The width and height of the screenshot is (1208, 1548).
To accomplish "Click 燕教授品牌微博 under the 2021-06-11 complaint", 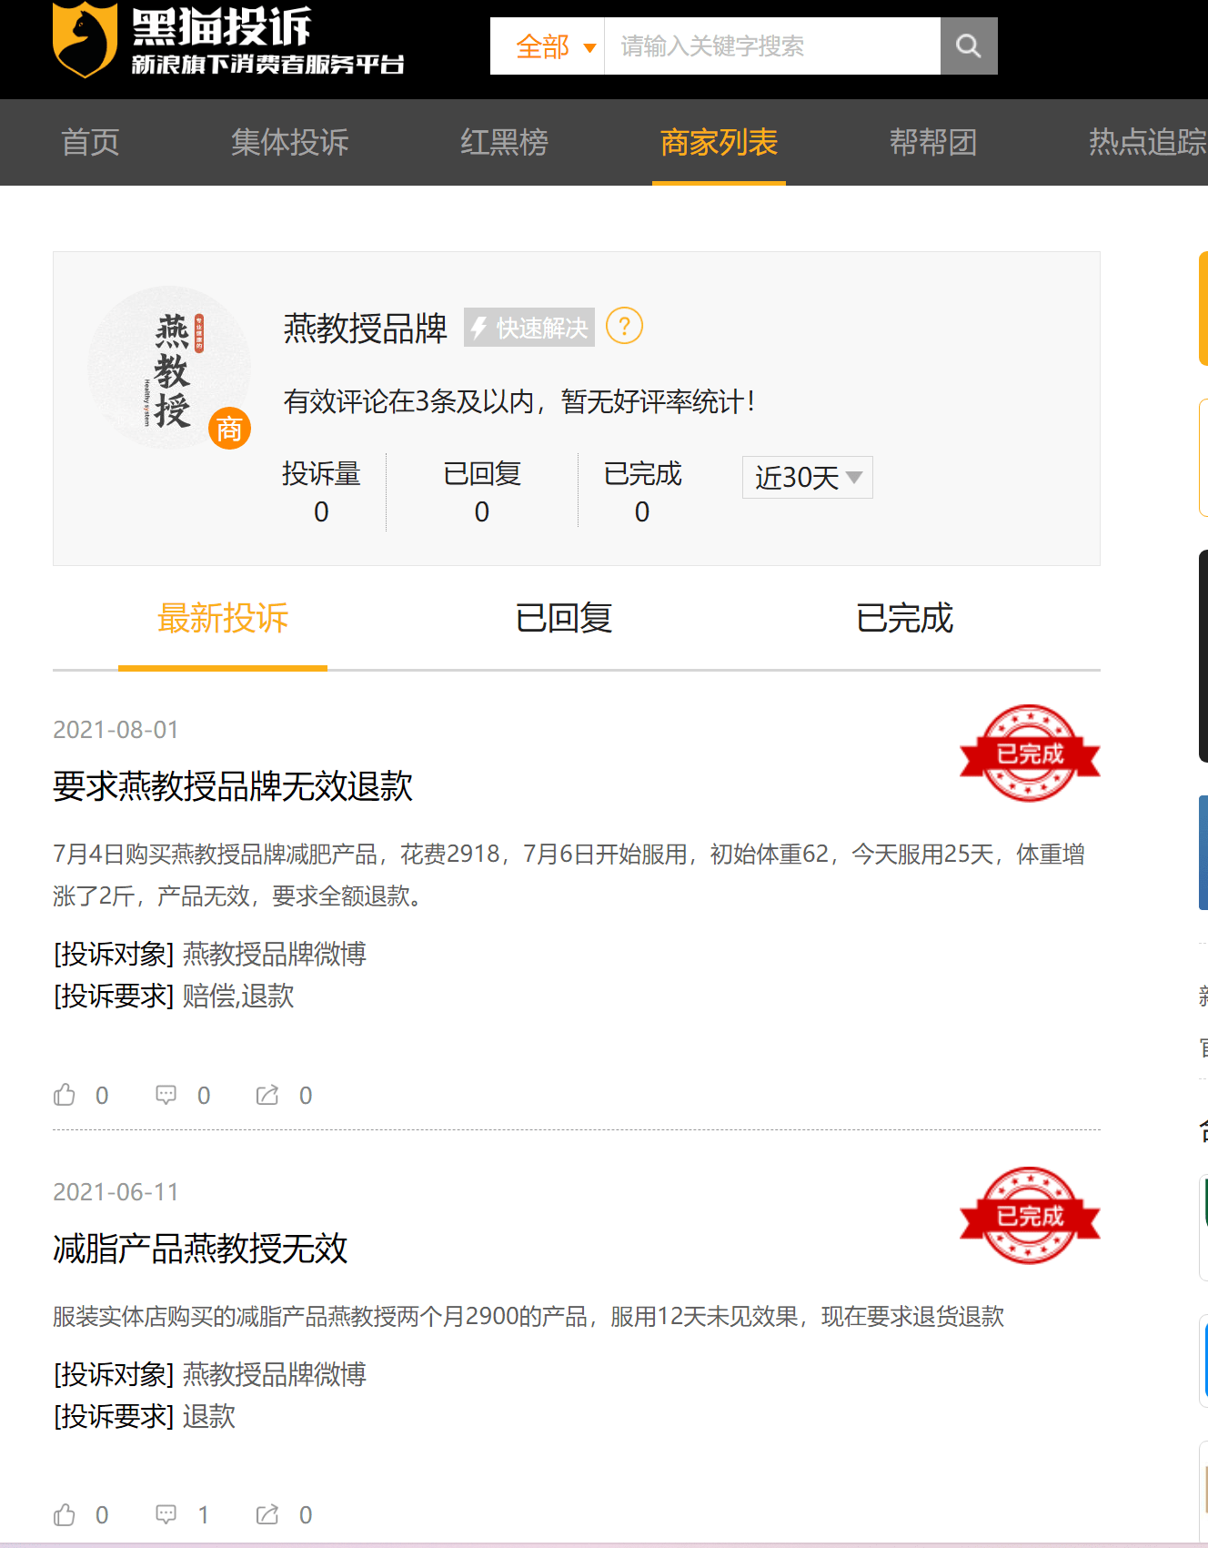I will point(275,1374).
